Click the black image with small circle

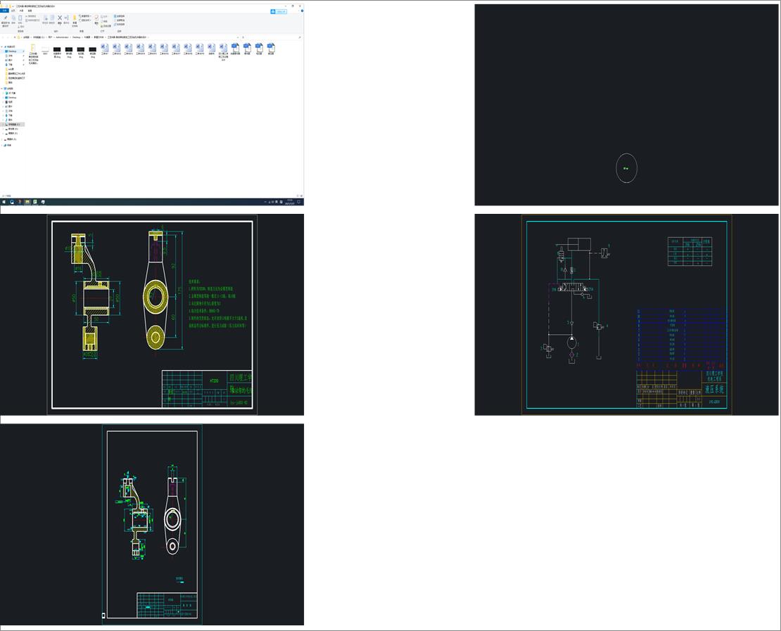(627, 105)
